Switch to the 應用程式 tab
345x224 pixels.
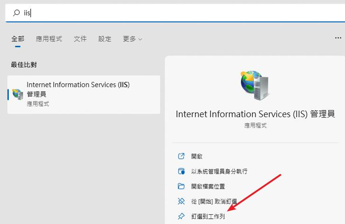pos(49,39)
